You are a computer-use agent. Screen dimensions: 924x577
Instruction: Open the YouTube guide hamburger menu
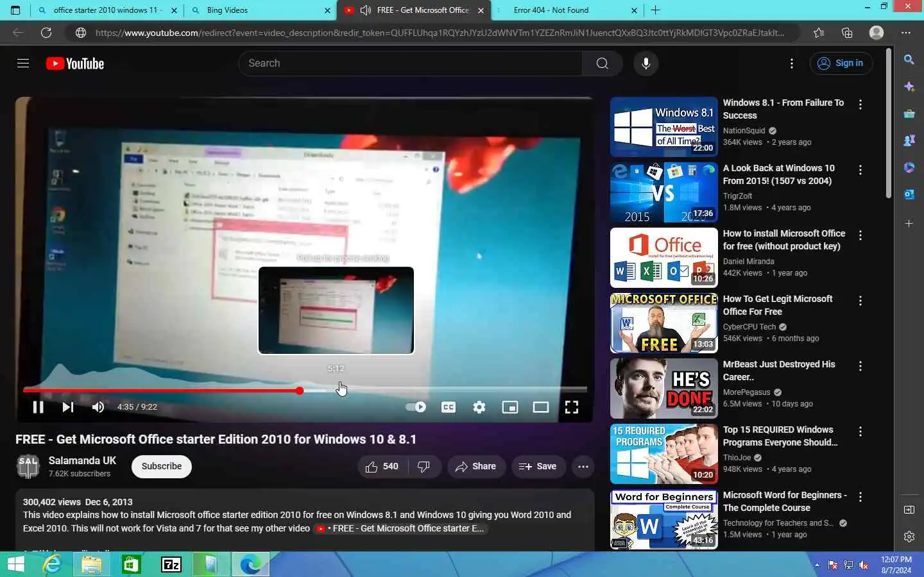coord(23,63)
